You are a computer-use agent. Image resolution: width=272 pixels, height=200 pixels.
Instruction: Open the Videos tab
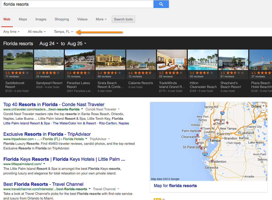[82, 19]
